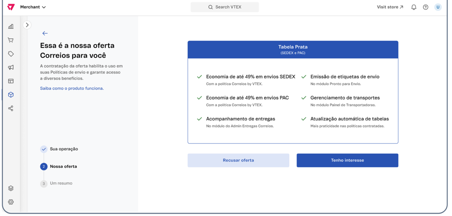Open the catalog tag icon
This screenshot has width=452, height=216.
point(11,54)
